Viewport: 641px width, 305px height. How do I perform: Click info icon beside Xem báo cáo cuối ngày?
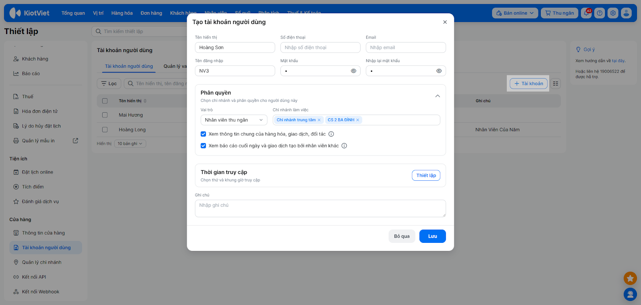[x=344, y=146]
